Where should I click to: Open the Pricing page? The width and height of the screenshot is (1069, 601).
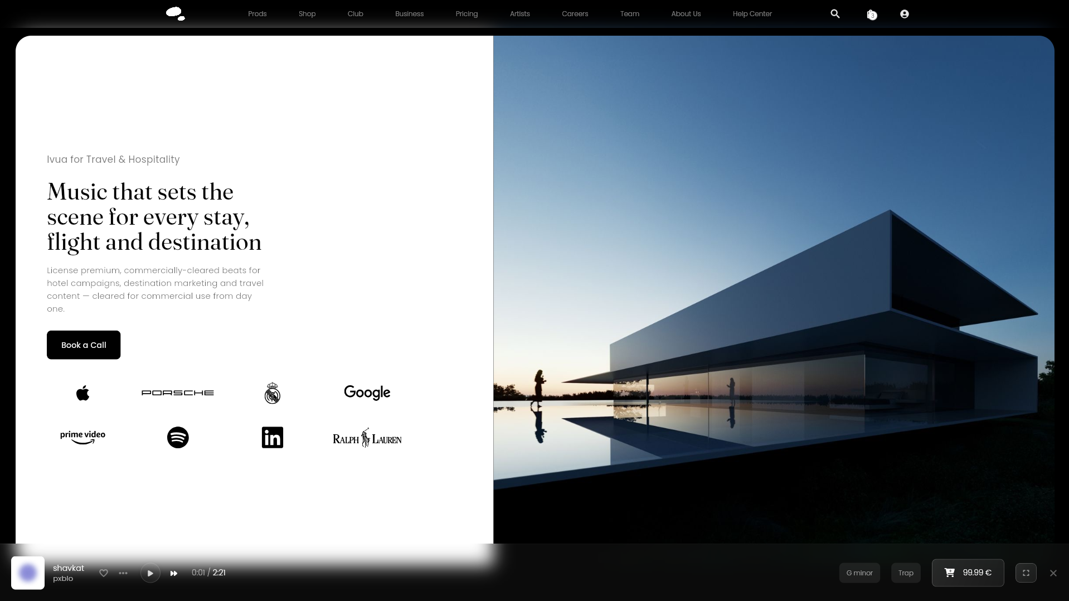467,14
